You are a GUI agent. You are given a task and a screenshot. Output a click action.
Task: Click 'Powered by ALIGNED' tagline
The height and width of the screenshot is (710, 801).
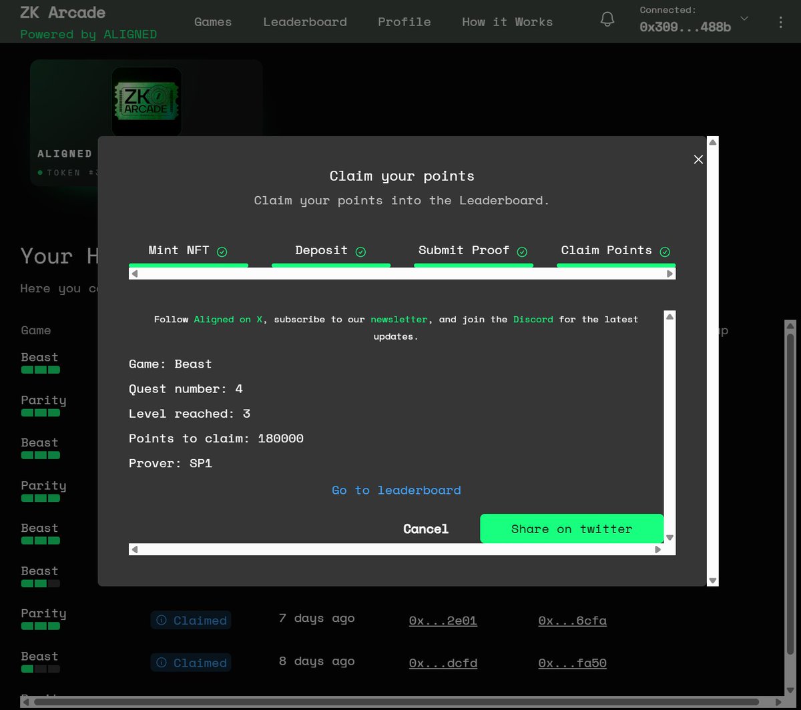click(88, 34)
